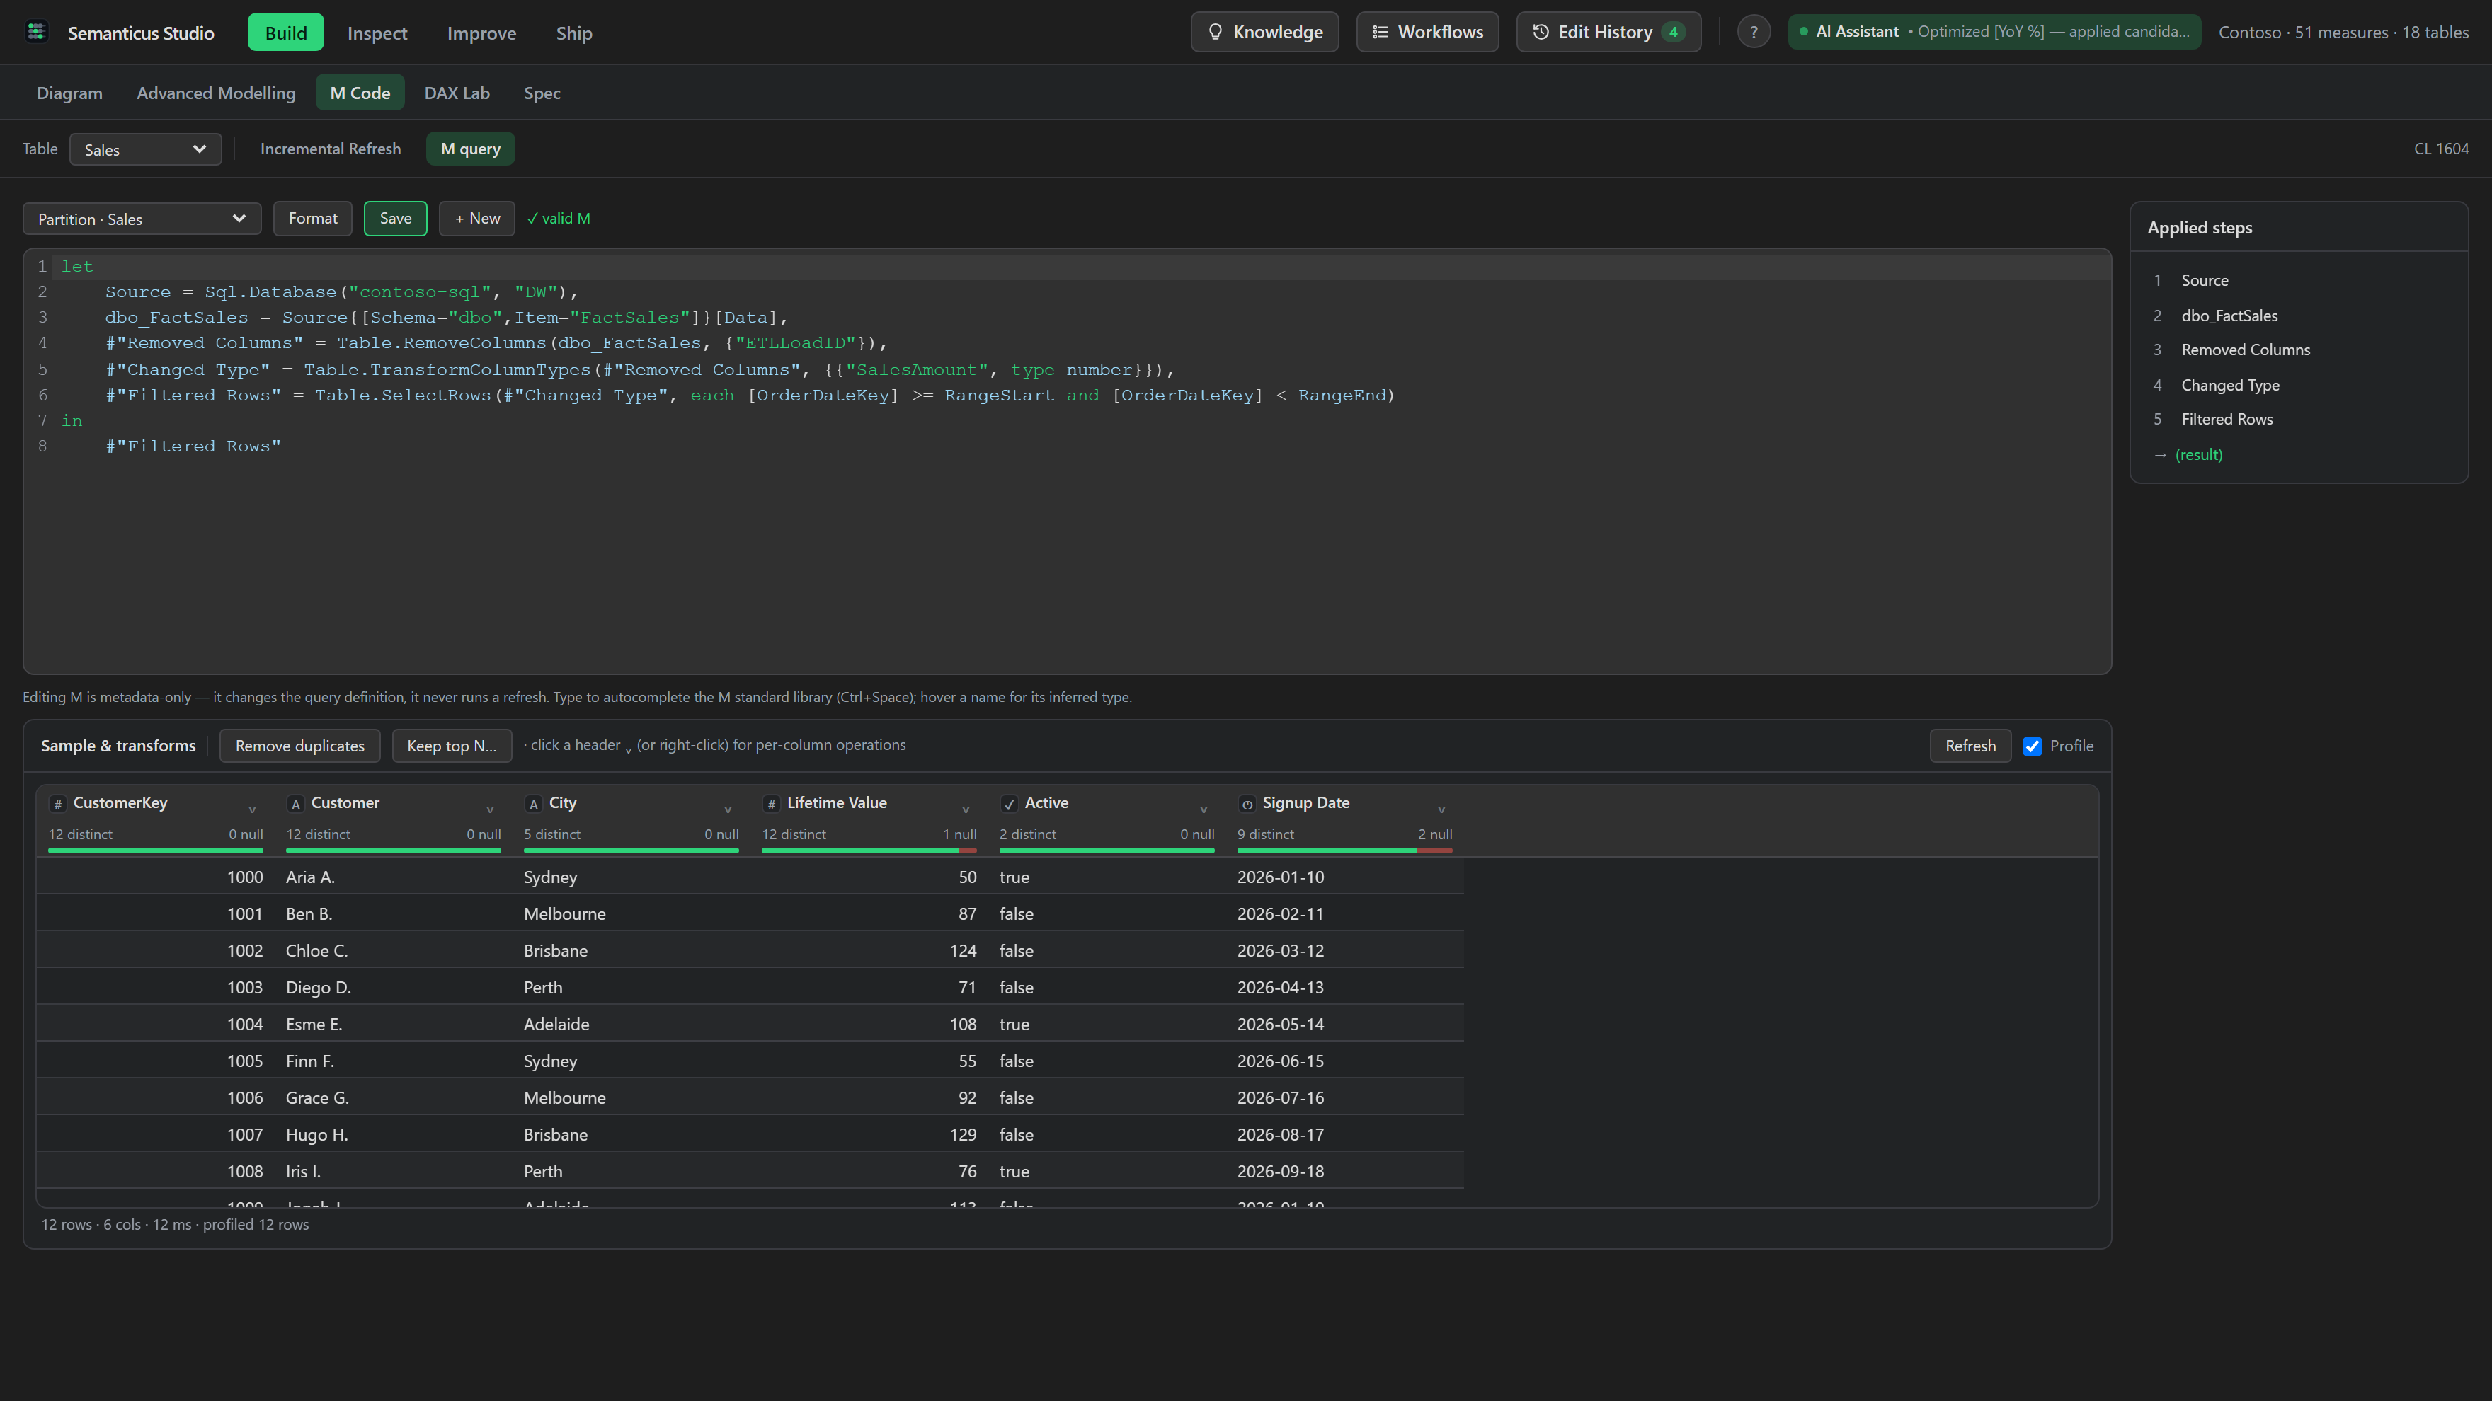This screenshot has width=2492, height=1401.
Task: Expand Active column header menu
Action: [1204, 809]
